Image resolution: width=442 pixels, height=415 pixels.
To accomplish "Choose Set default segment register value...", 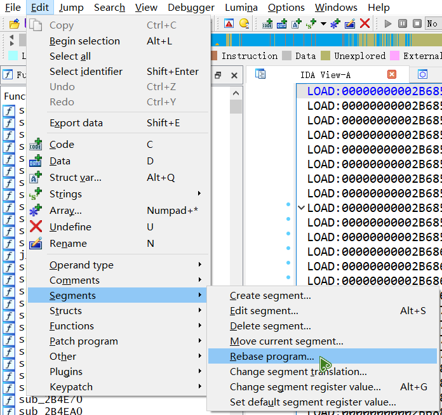I will coord(323,402).
